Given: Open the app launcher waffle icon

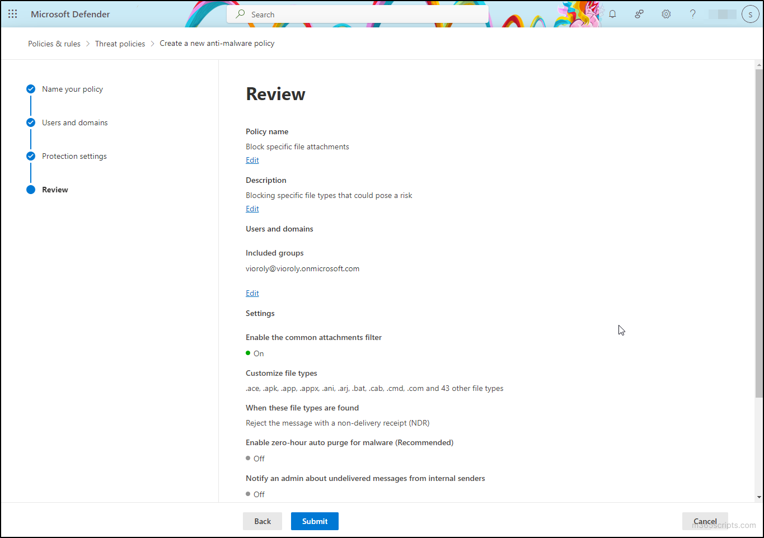Looking at the screenshot, I should pyautogui.click(x=12, y=14).
